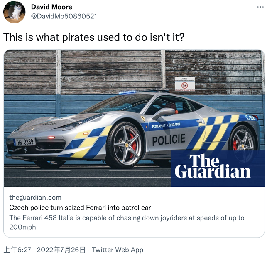Click the @DavidMo50860521 handle

64,16
